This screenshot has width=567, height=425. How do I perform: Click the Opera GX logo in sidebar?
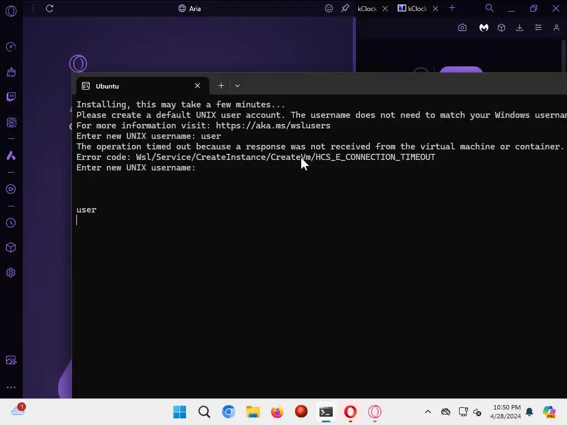[11, 11]
